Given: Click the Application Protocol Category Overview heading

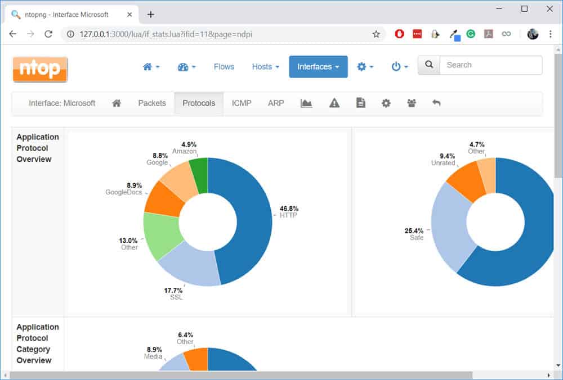Looking at the screenshot, I should (38, 343).
